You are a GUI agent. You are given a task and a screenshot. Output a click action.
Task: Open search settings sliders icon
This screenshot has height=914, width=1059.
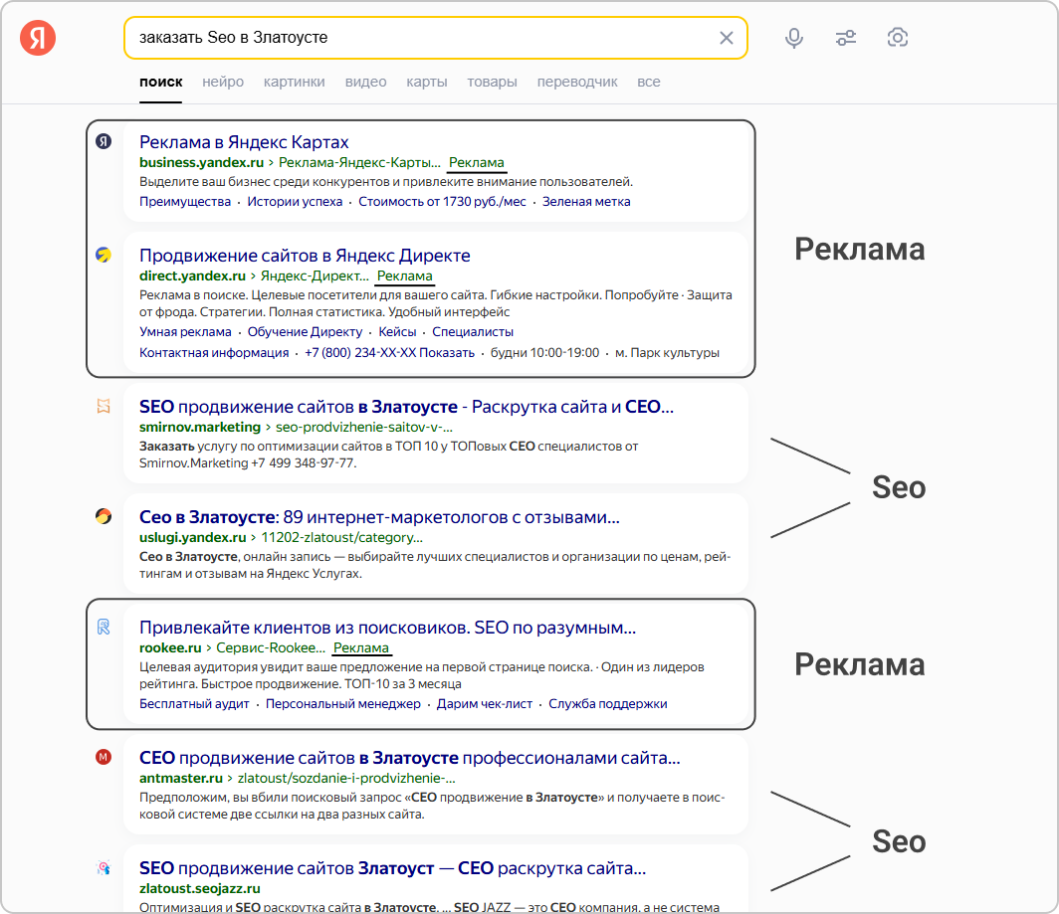tap(846, 38)
